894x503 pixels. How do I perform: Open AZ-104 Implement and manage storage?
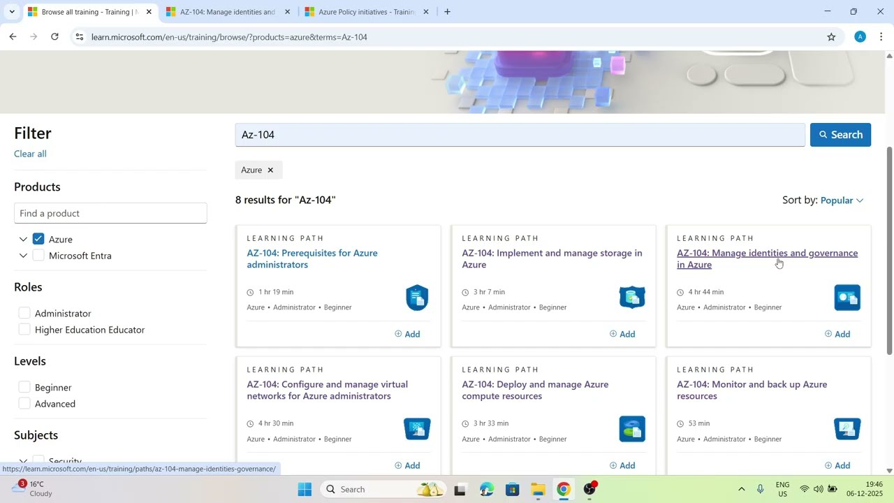552,258
